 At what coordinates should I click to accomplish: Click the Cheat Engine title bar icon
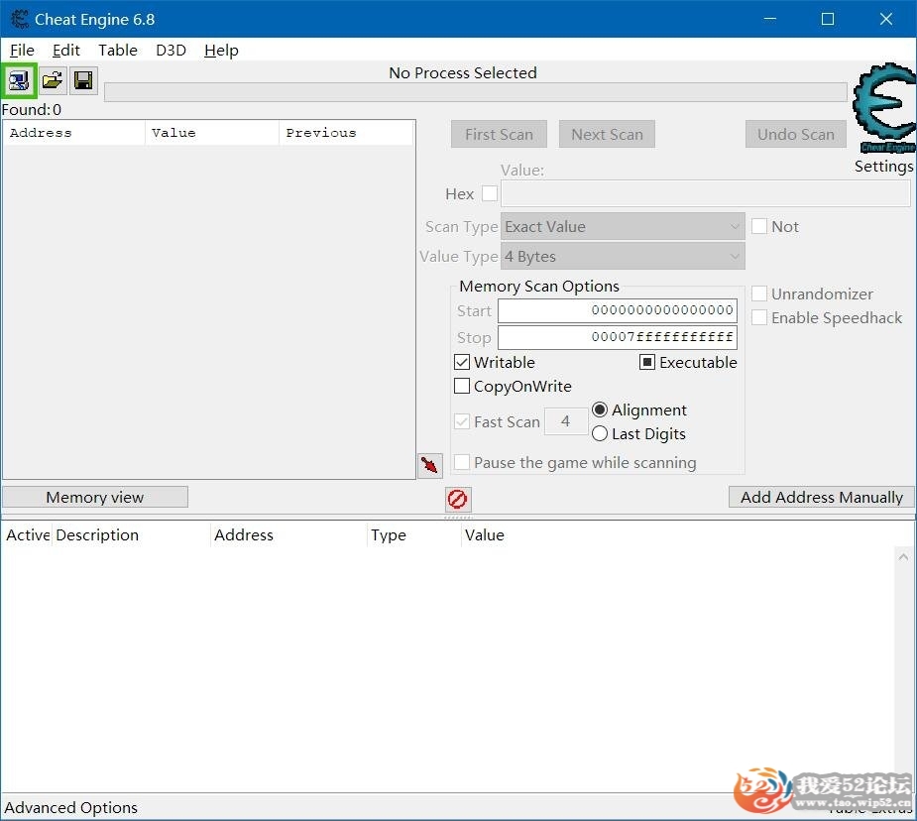(19, 19)
